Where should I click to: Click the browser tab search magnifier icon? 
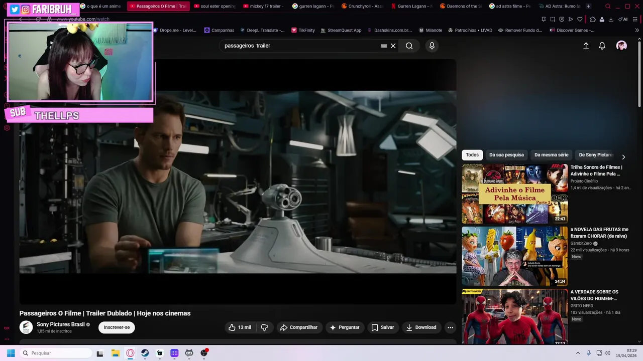608,7
